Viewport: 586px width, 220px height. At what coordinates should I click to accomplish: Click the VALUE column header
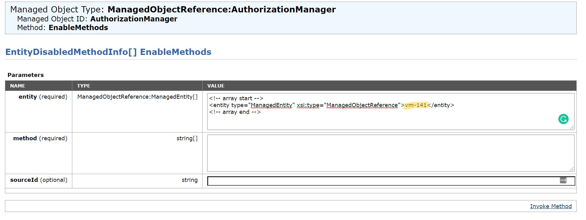(216, 86)
